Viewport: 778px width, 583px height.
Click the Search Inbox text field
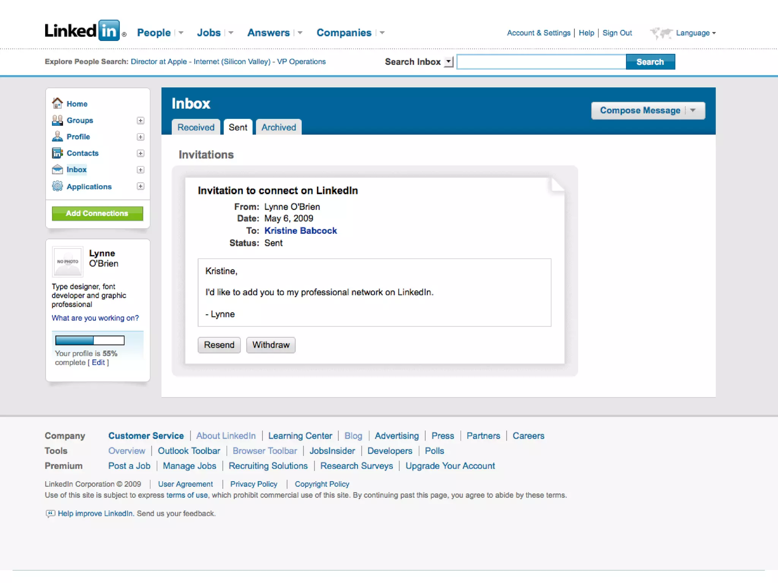(x=541, y=61)
